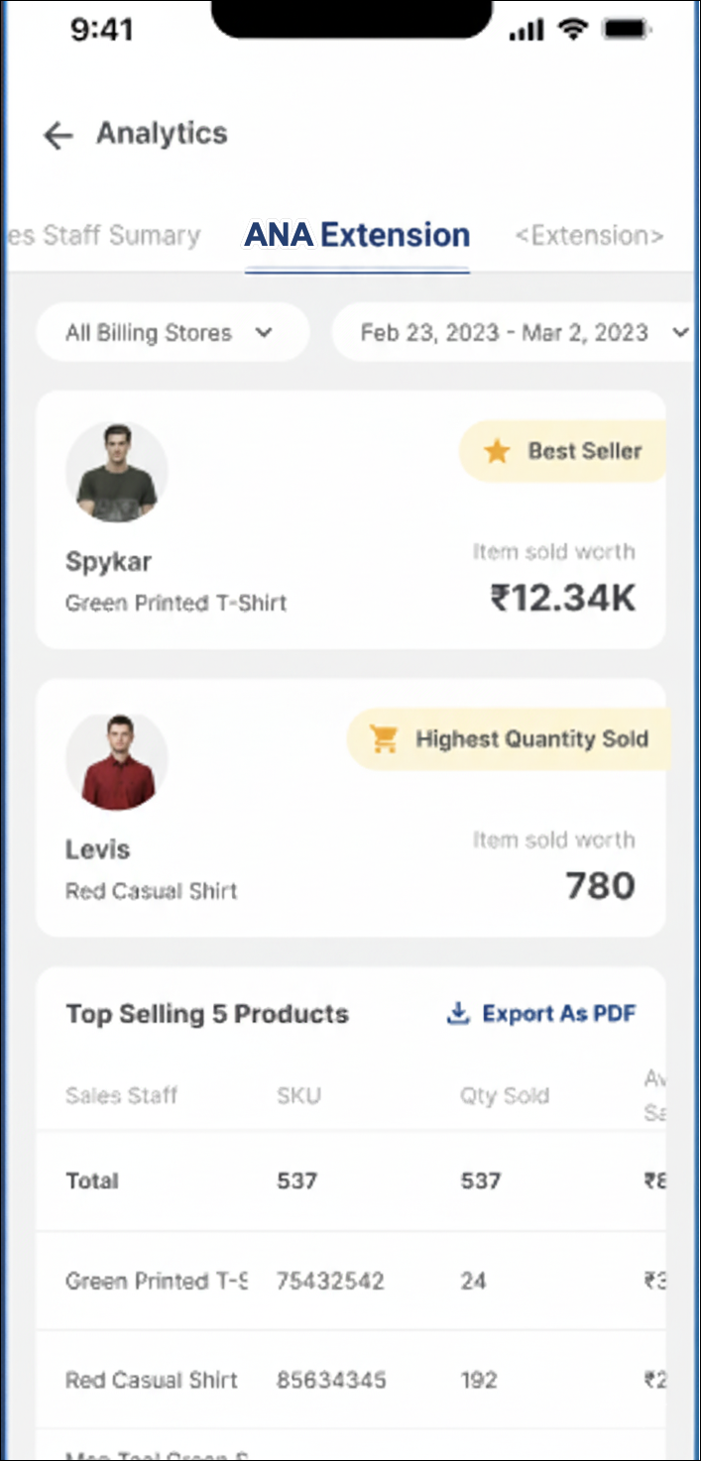Select the <Extension> tab
701x1461 pixels.
589,236
